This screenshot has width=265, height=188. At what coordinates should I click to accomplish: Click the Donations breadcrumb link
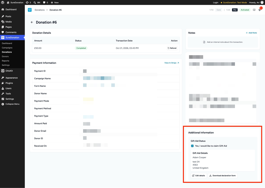(40, 10)
